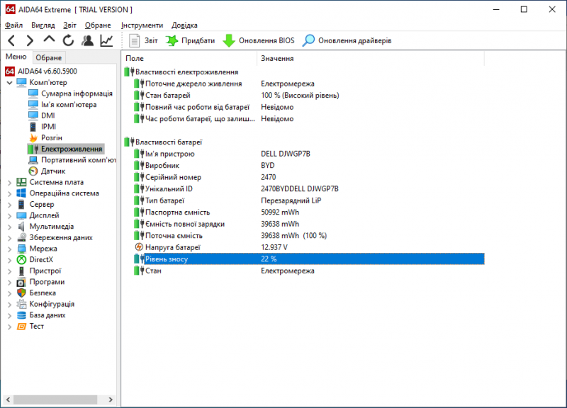Click the Refresh toolbar icon
This screenshot has width=567, height=408.
point(68,40)
